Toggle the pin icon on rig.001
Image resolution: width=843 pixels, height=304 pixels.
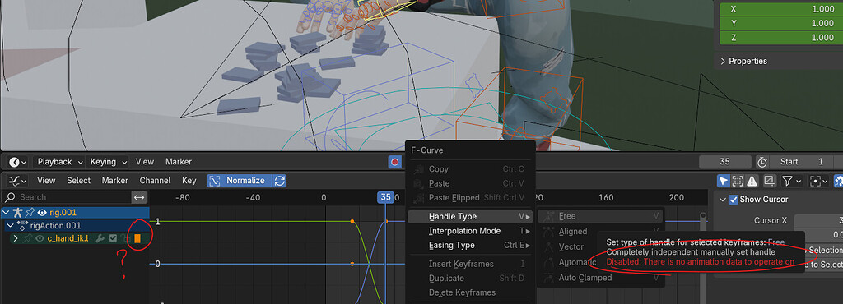30,212
